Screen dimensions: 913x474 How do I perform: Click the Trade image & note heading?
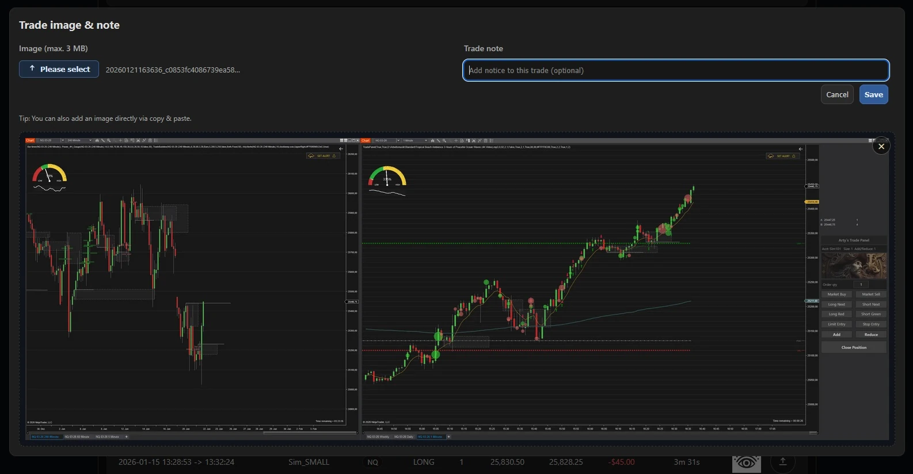coord(69,25)
